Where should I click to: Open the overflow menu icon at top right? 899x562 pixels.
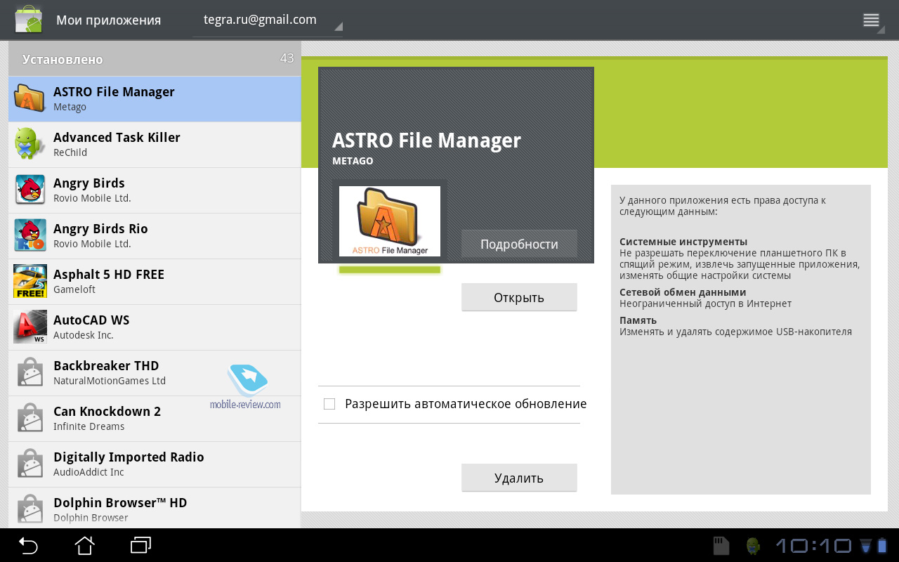point(872,20)
